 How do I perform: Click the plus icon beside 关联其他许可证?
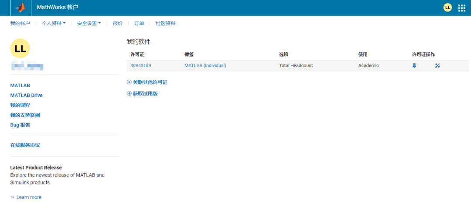pos(129,82)
